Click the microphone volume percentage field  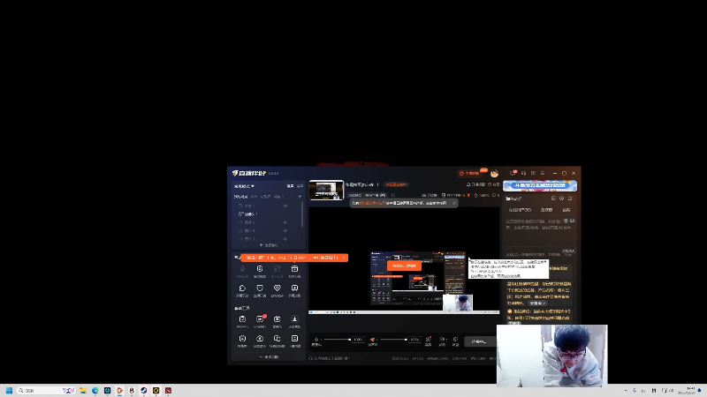tap(359, 340)
